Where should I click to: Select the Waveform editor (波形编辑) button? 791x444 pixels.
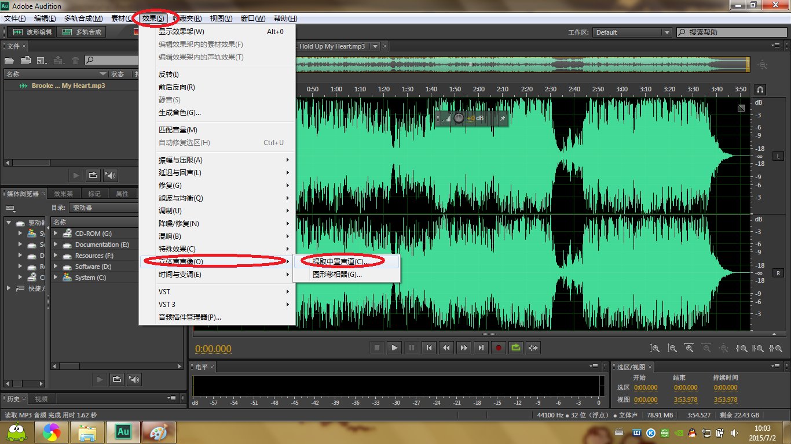coord(32,32)
